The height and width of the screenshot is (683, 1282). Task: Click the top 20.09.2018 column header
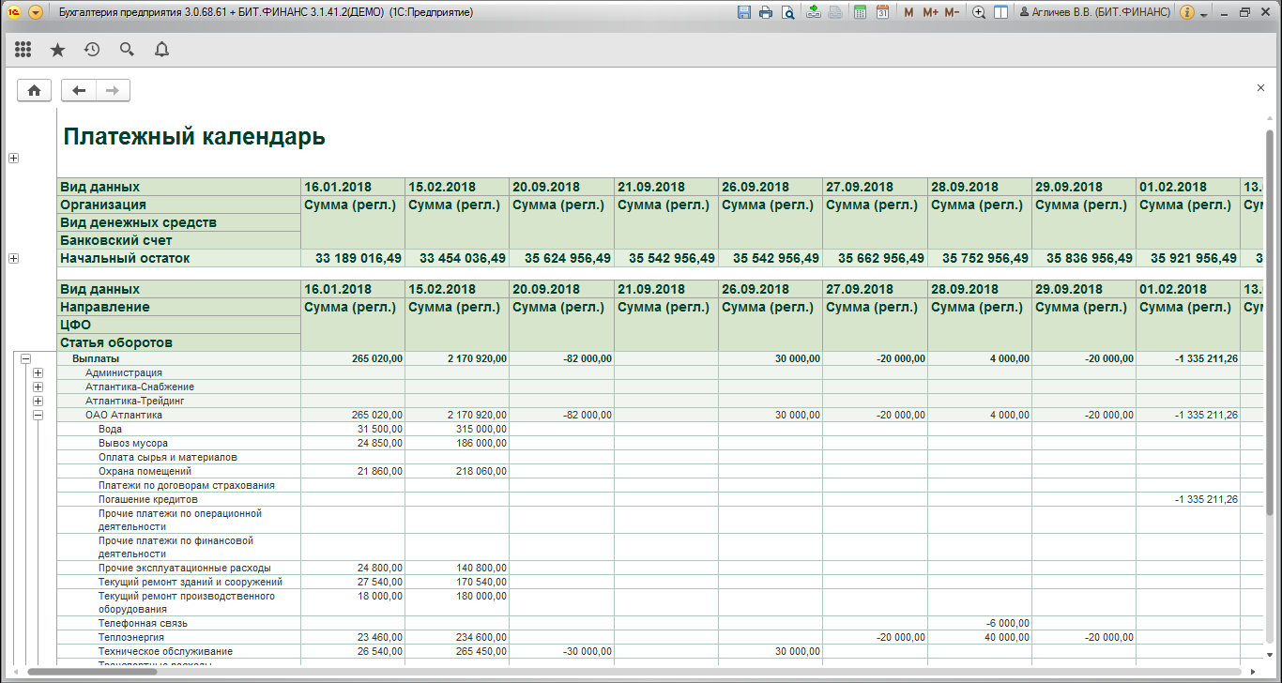(561, 187)
